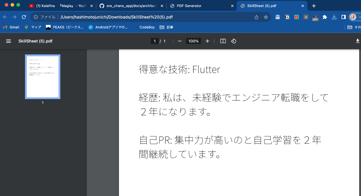Rotate the PDF counterclockwise

tap(233, 41)
